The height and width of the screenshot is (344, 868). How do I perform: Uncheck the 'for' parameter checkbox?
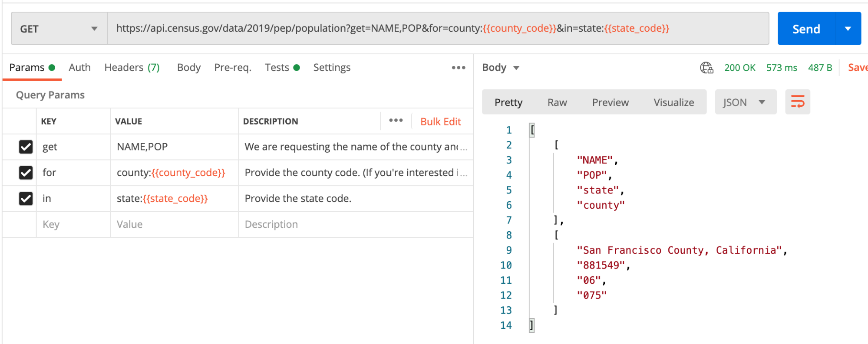pos(26,173)
